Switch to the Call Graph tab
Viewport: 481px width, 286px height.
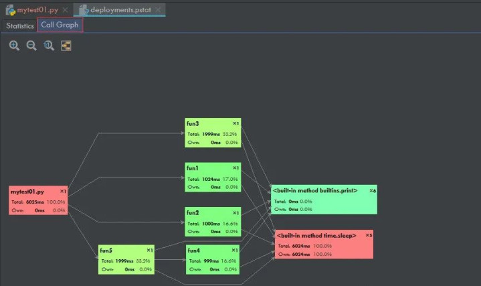coord(60,25)
